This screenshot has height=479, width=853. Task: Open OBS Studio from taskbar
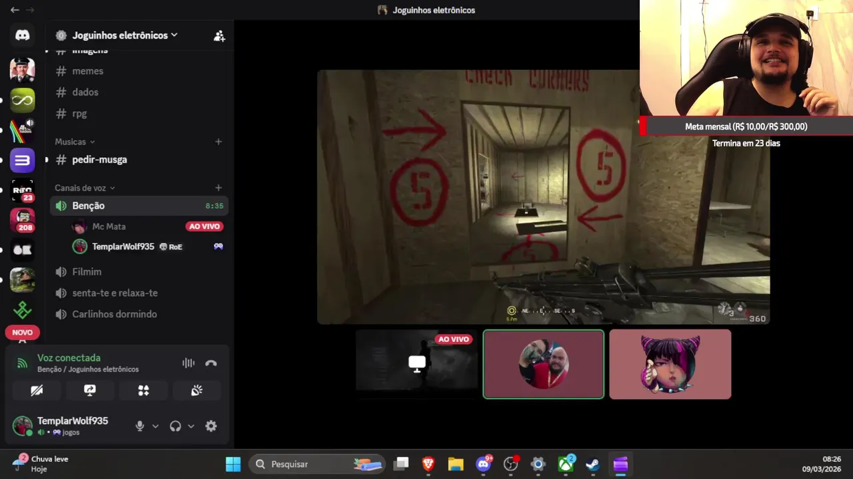point(511,464)
